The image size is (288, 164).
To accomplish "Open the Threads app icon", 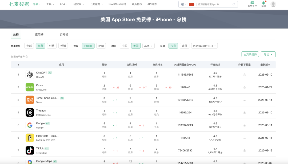I will (30, 112).
